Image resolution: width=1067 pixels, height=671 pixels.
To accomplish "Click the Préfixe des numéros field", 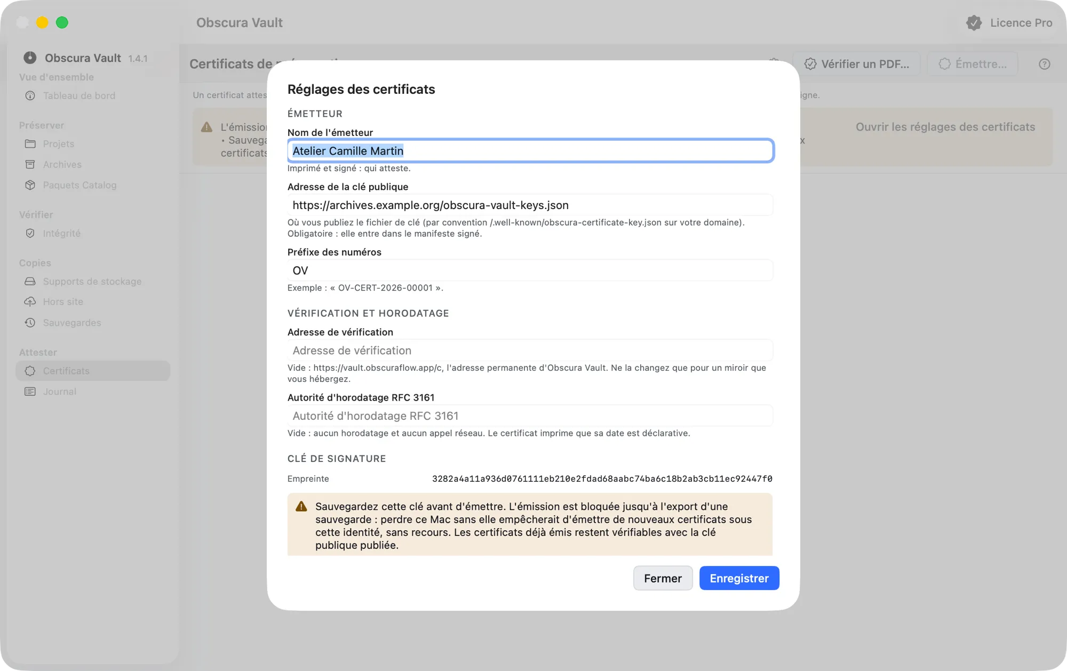I will [x=530, y=270].
